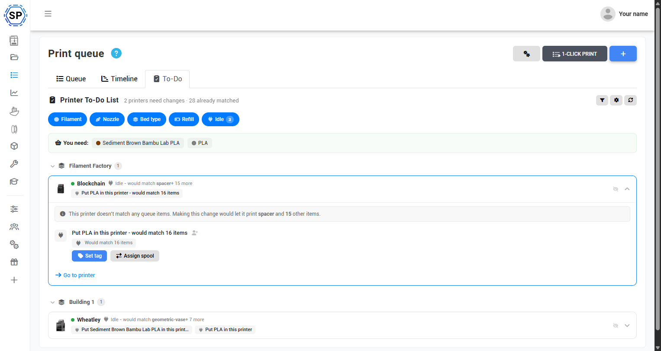Toggle the Nozzle filter chip
Viewport: 661px width, 351px height.
(x=107, y=119)
